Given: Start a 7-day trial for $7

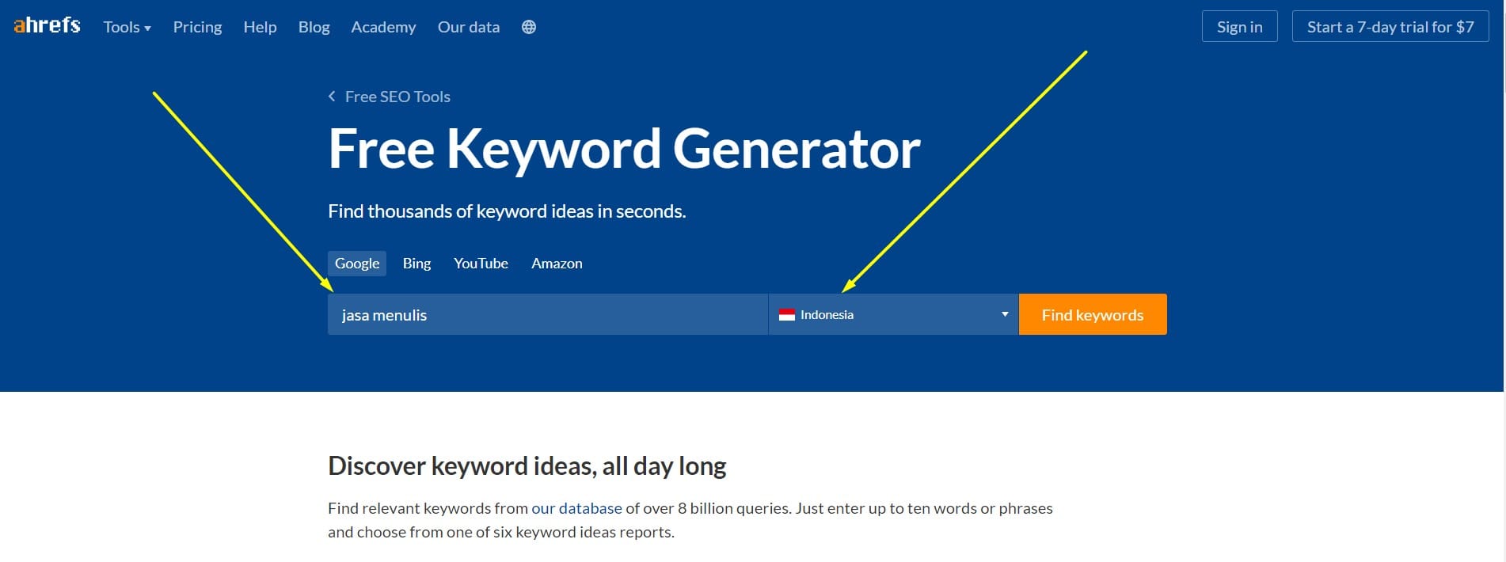Looking at the screenshot, I should (1390, 26).
